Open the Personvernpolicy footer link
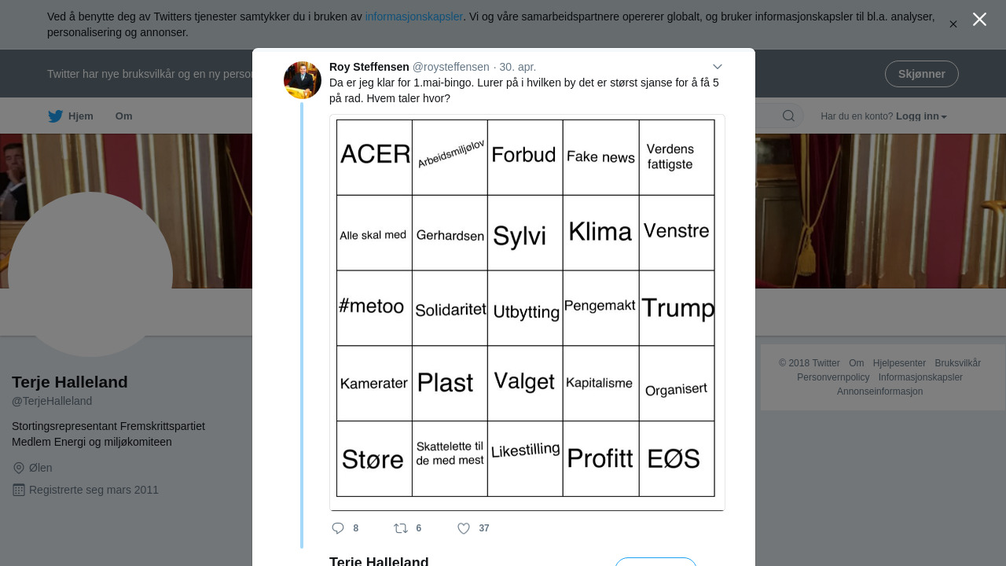1006x566 pixels. (833, 377)
